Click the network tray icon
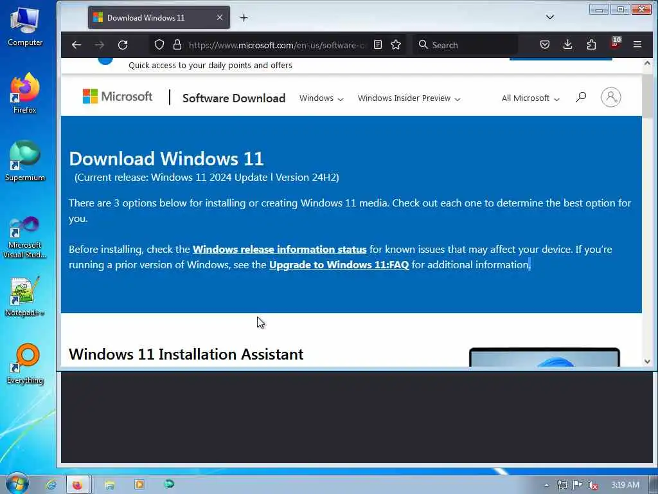 (562, 485)
